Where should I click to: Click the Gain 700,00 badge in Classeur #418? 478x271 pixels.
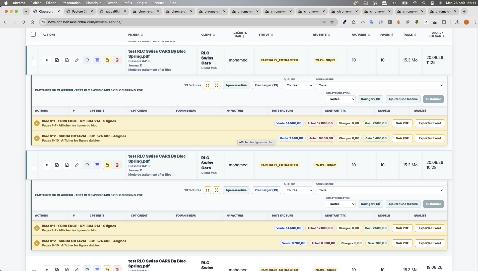377,243
